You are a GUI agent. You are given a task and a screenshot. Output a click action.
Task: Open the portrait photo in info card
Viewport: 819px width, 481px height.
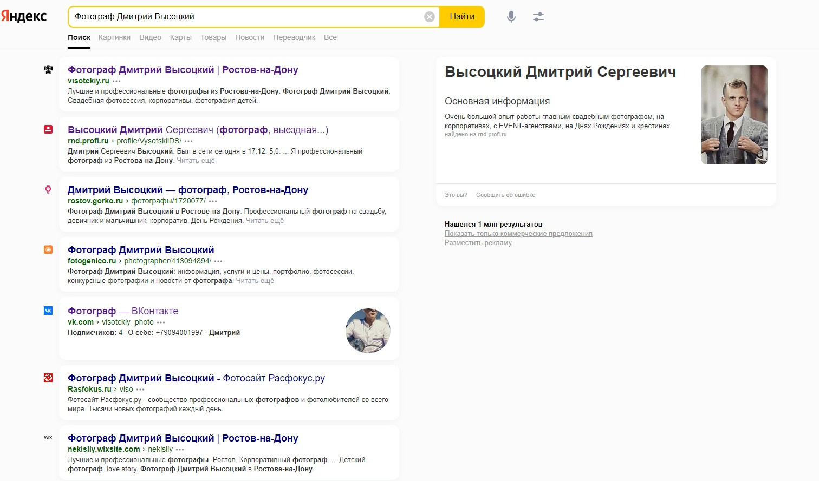click(734, 115)
